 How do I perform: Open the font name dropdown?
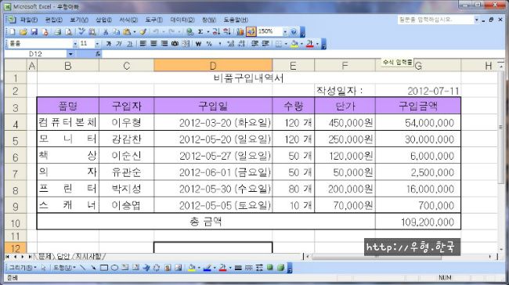click(75, 44)
